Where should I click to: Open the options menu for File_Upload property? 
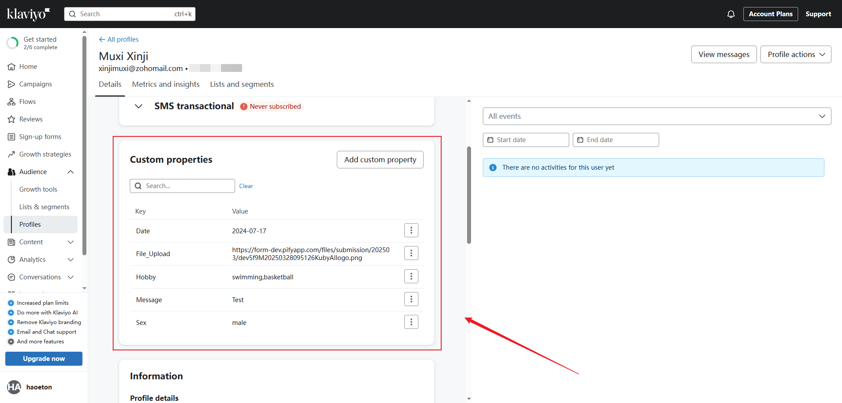(x=411, y=253)
